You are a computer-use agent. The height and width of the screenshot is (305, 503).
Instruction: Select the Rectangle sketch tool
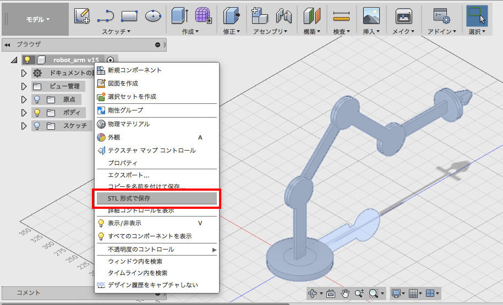pos(129,16)
